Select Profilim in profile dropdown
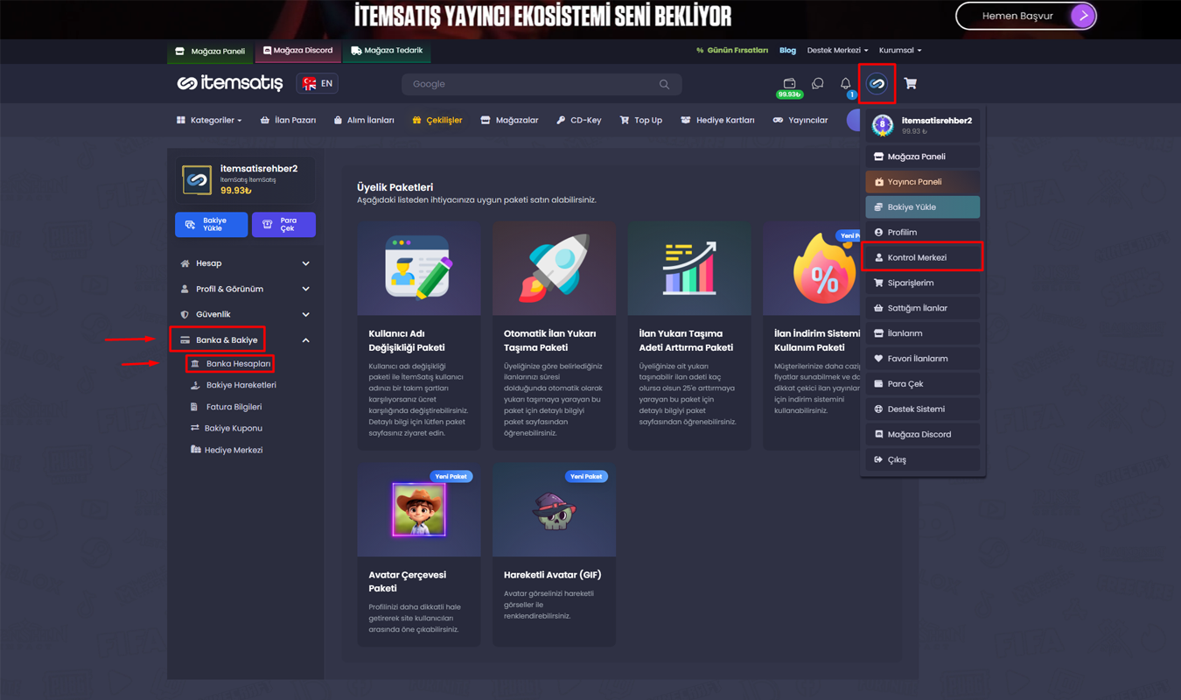1181x700 pixels. coord(922,233)
